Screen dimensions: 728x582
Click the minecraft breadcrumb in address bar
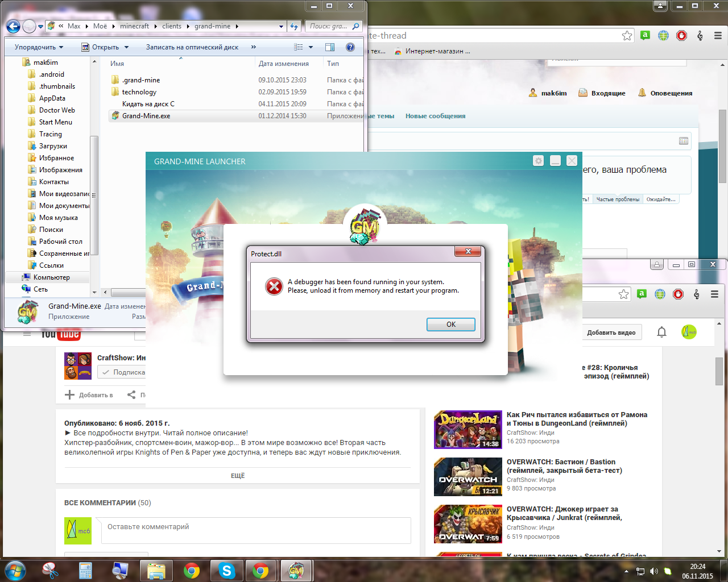tap(134, 26)
